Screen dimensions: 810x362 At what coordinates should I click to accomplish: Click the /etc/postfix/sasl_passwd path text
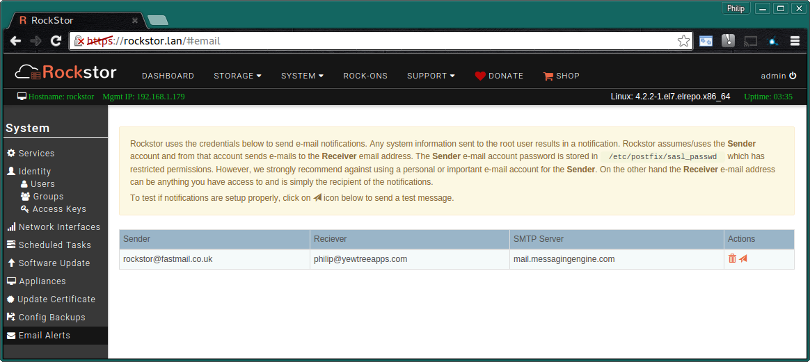(662, 156)
